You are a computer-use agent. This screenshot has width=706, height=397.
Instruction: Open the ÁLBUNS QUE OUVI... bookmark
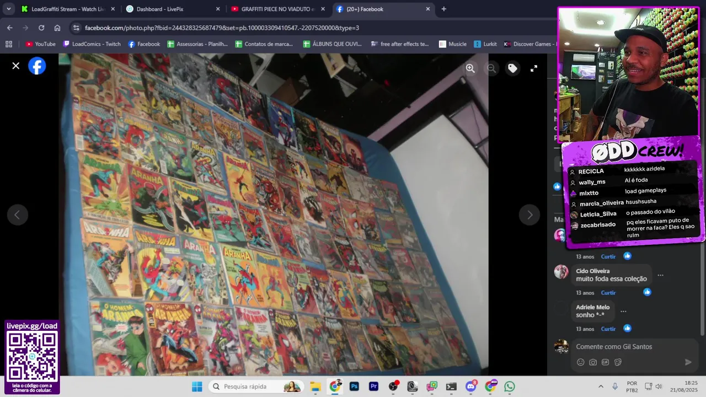click(332, 44)
